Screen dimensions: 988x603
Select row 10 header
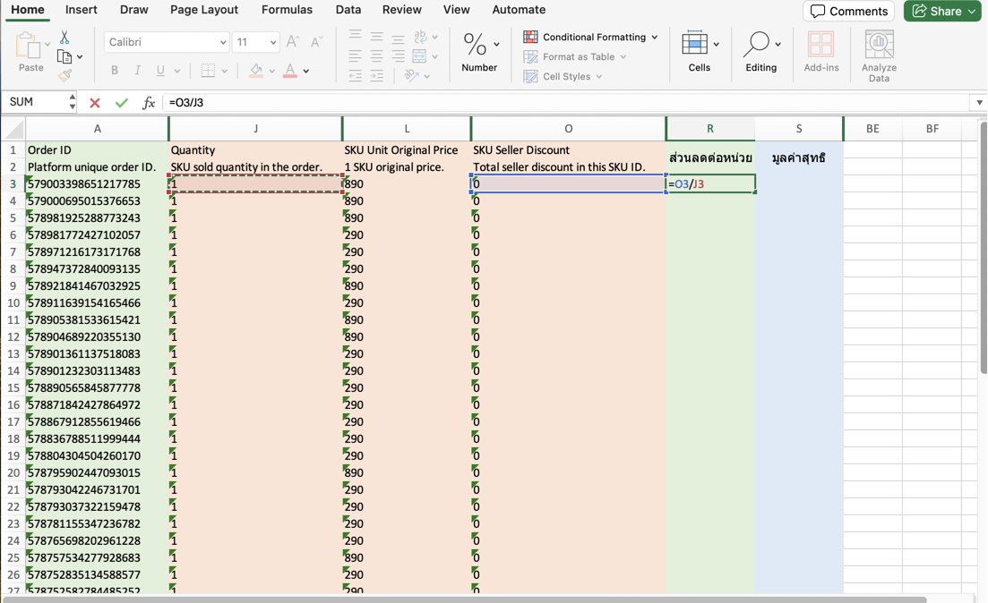[13, 302]
